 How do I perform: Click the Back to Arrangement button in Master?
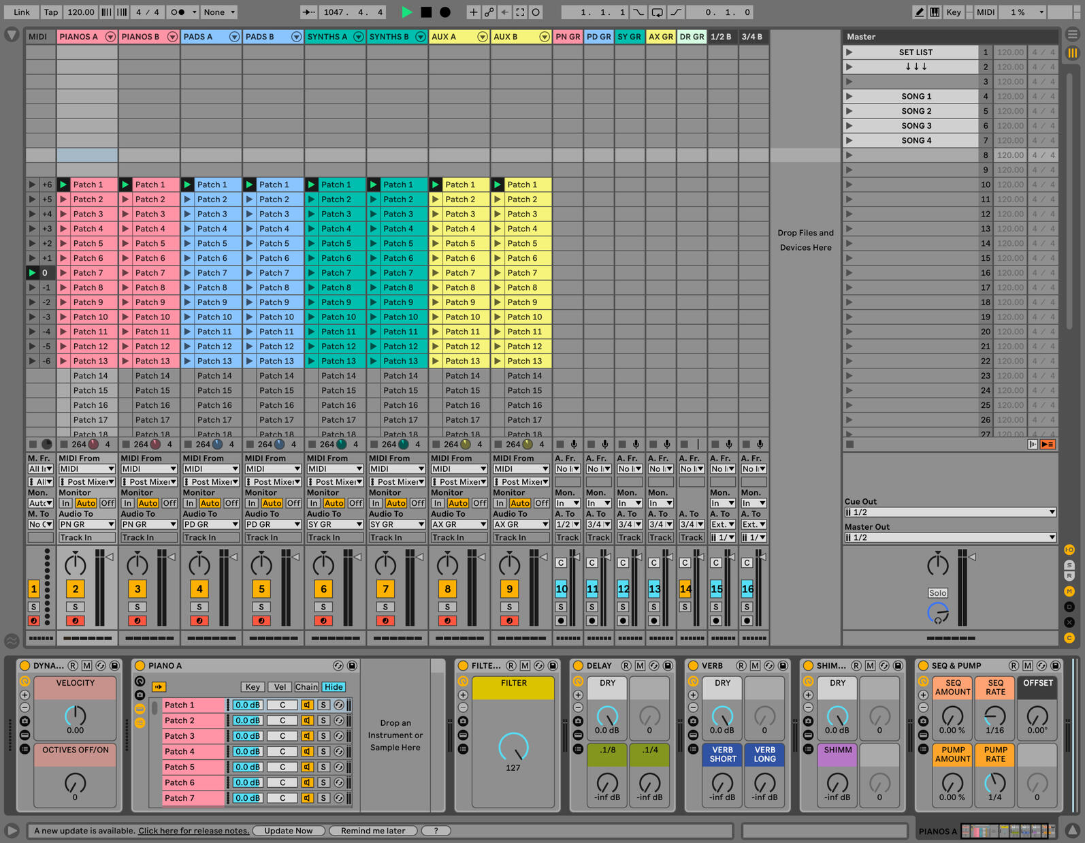coord(1048,445)
